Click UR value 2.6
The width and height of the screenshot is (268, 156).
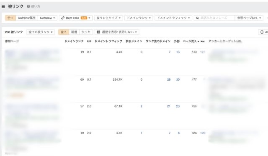point(89,106)
